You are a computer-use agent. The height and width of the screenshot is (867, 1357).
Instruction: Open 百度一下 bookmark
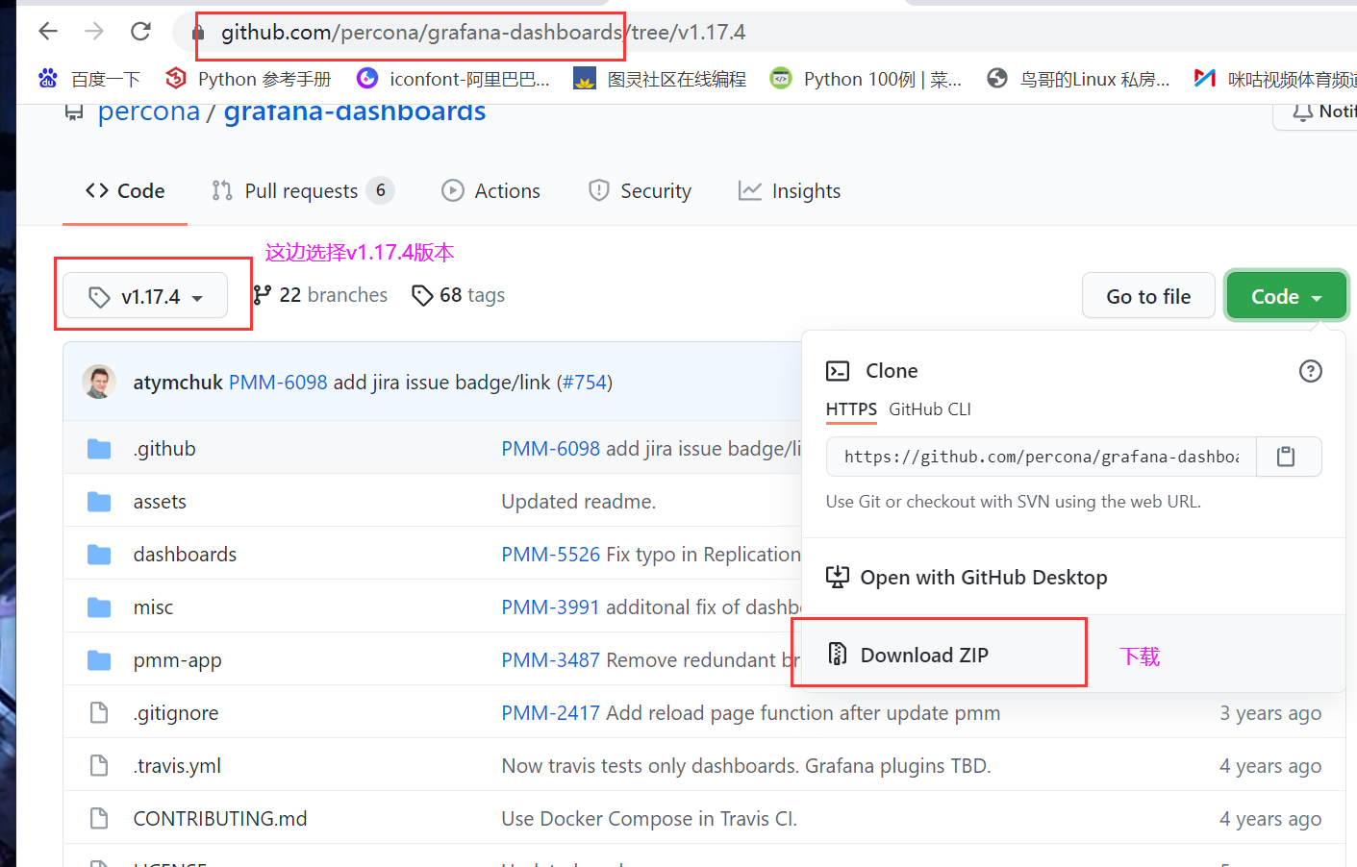click(89, 79)
